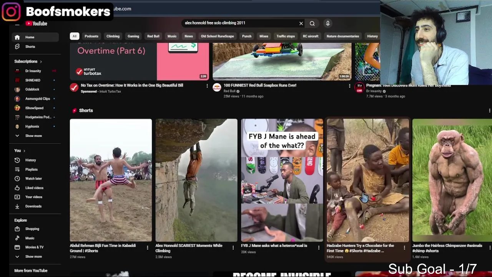The image size is (492, 277).
Task: Open Liked videos in the sidebar
Action: click(x=35, y=188)
